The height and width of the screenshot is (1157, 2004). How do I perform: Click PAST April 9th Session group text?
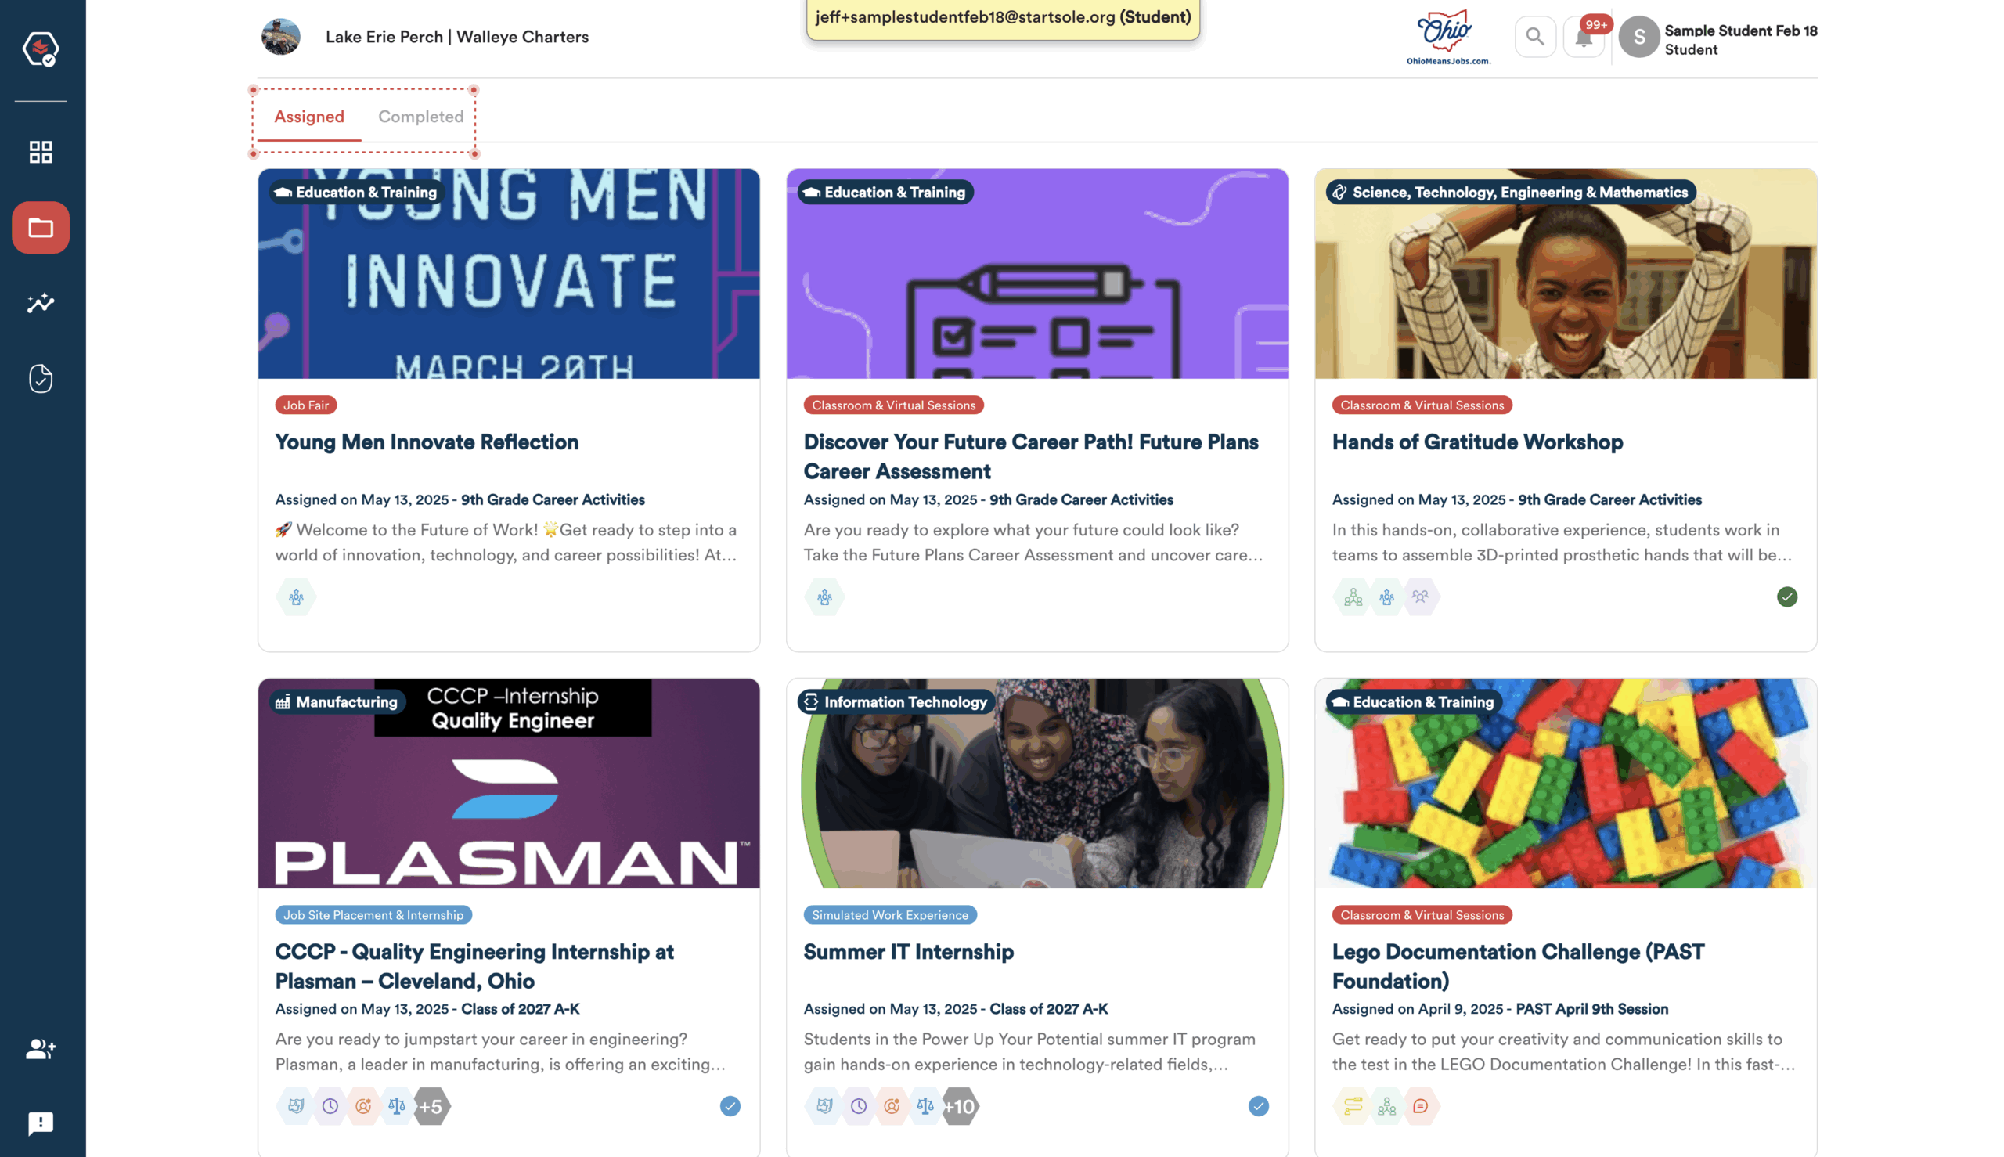(x=1591, y=1008)
